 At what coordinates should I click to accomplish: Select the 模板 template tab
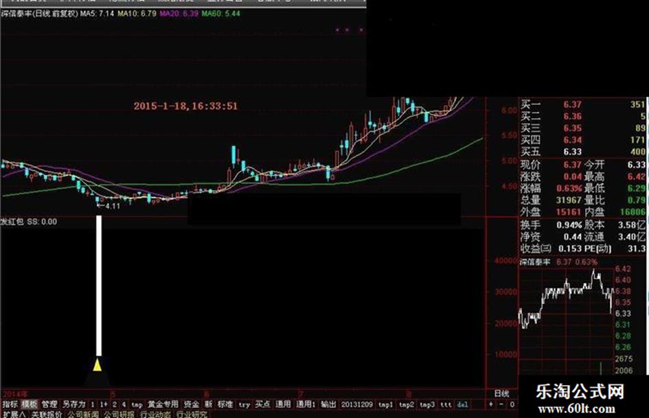coord(29,404)
